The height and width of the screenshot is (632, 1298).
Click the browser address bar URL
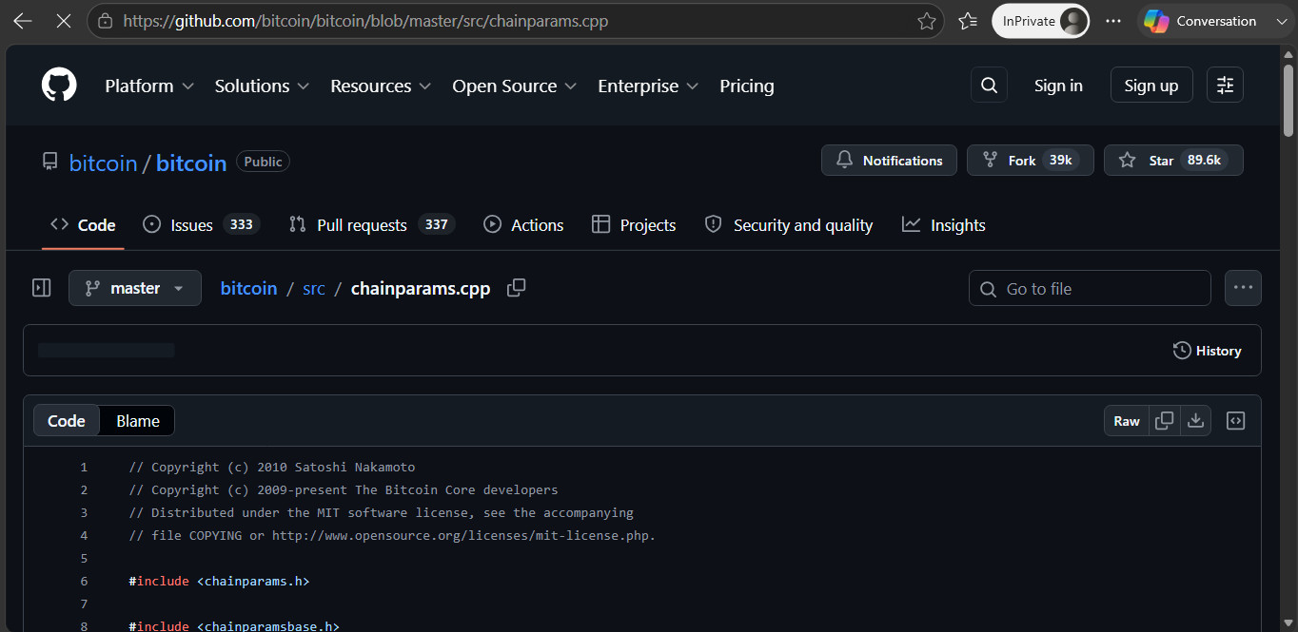coord(365,21)
